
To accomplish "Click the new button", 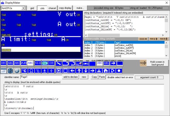I will [84, 77].
